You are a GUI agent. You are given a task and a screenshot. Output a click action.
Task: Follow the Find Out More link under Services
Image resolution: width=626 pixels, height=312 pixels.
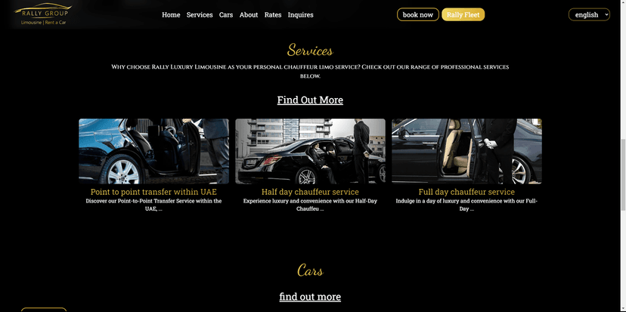point(310,100)
